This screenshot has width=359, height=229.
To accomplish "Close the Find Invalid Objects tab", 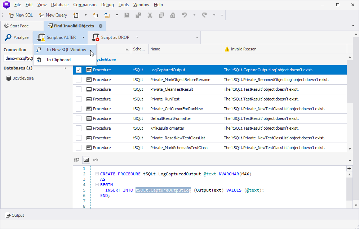I will point(101,26).
